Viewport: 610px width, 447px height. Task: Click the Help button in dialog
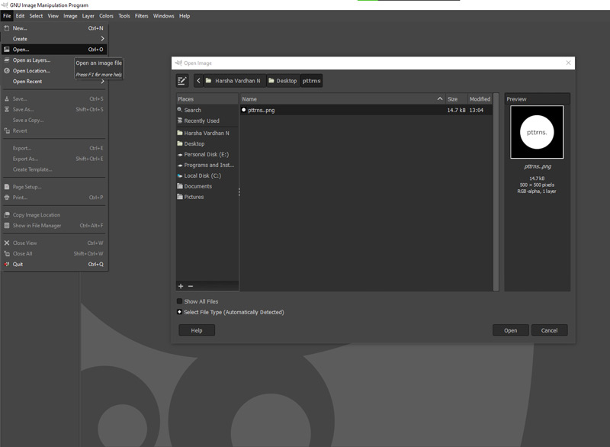click(x=197, y=330)
